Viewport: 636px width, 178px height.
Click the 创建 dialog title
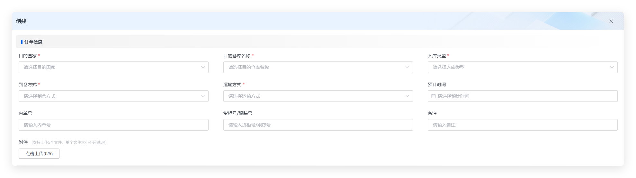[21, 21]
